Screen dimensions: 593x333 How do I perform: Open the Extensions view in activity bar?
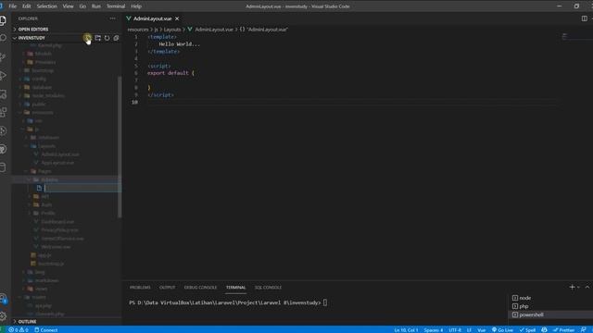pyautogui.click(x=3, y=112)
